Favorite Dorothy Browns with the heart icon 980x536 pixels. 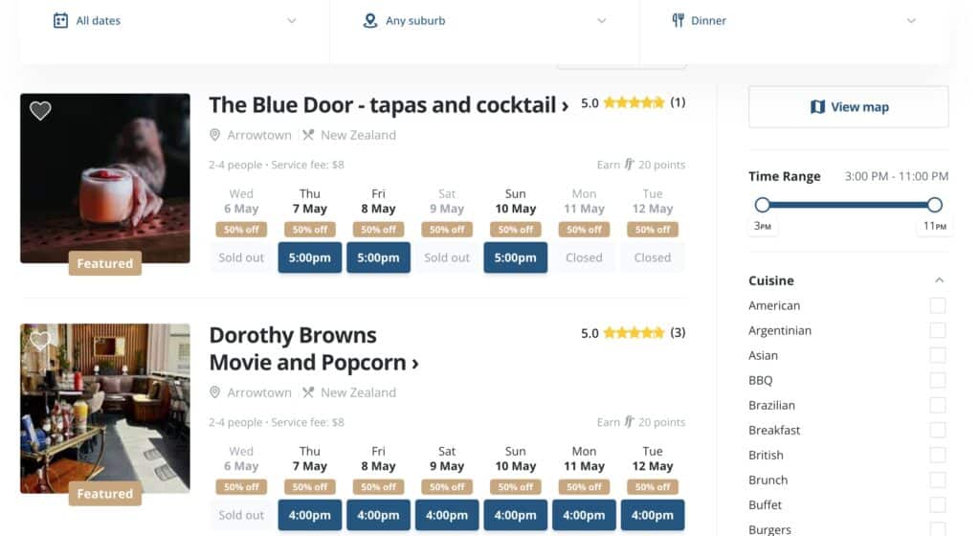point(40,341)
